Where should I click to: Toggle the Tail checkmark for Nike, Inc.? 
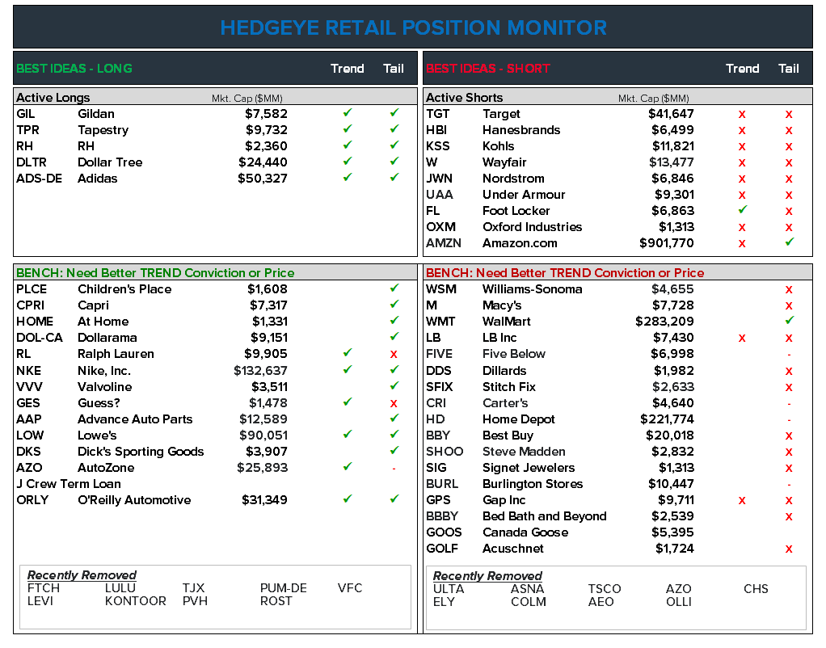click(394, 370)
